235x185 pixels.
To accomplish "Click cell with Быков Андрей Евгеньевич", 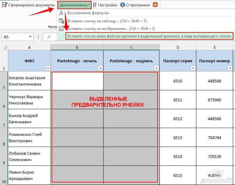I will pyautogui.click(x=29, y=119).
